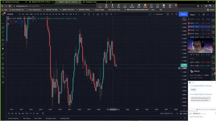Image resolution: width=216 pixels, height=121 pixels.
Task: Expand the timeframe dropdown arrow
Action: click(81, 14)
